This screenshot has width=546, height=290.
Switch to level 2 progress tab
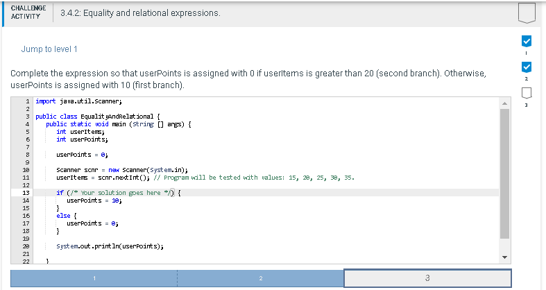click(x=260, y=278)
